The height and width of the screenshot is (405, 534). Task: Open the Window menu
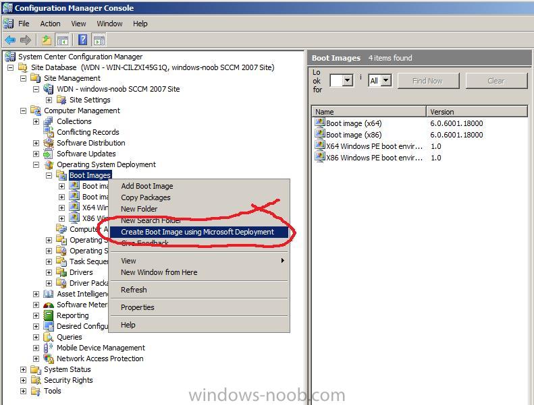tap(109, 24)
